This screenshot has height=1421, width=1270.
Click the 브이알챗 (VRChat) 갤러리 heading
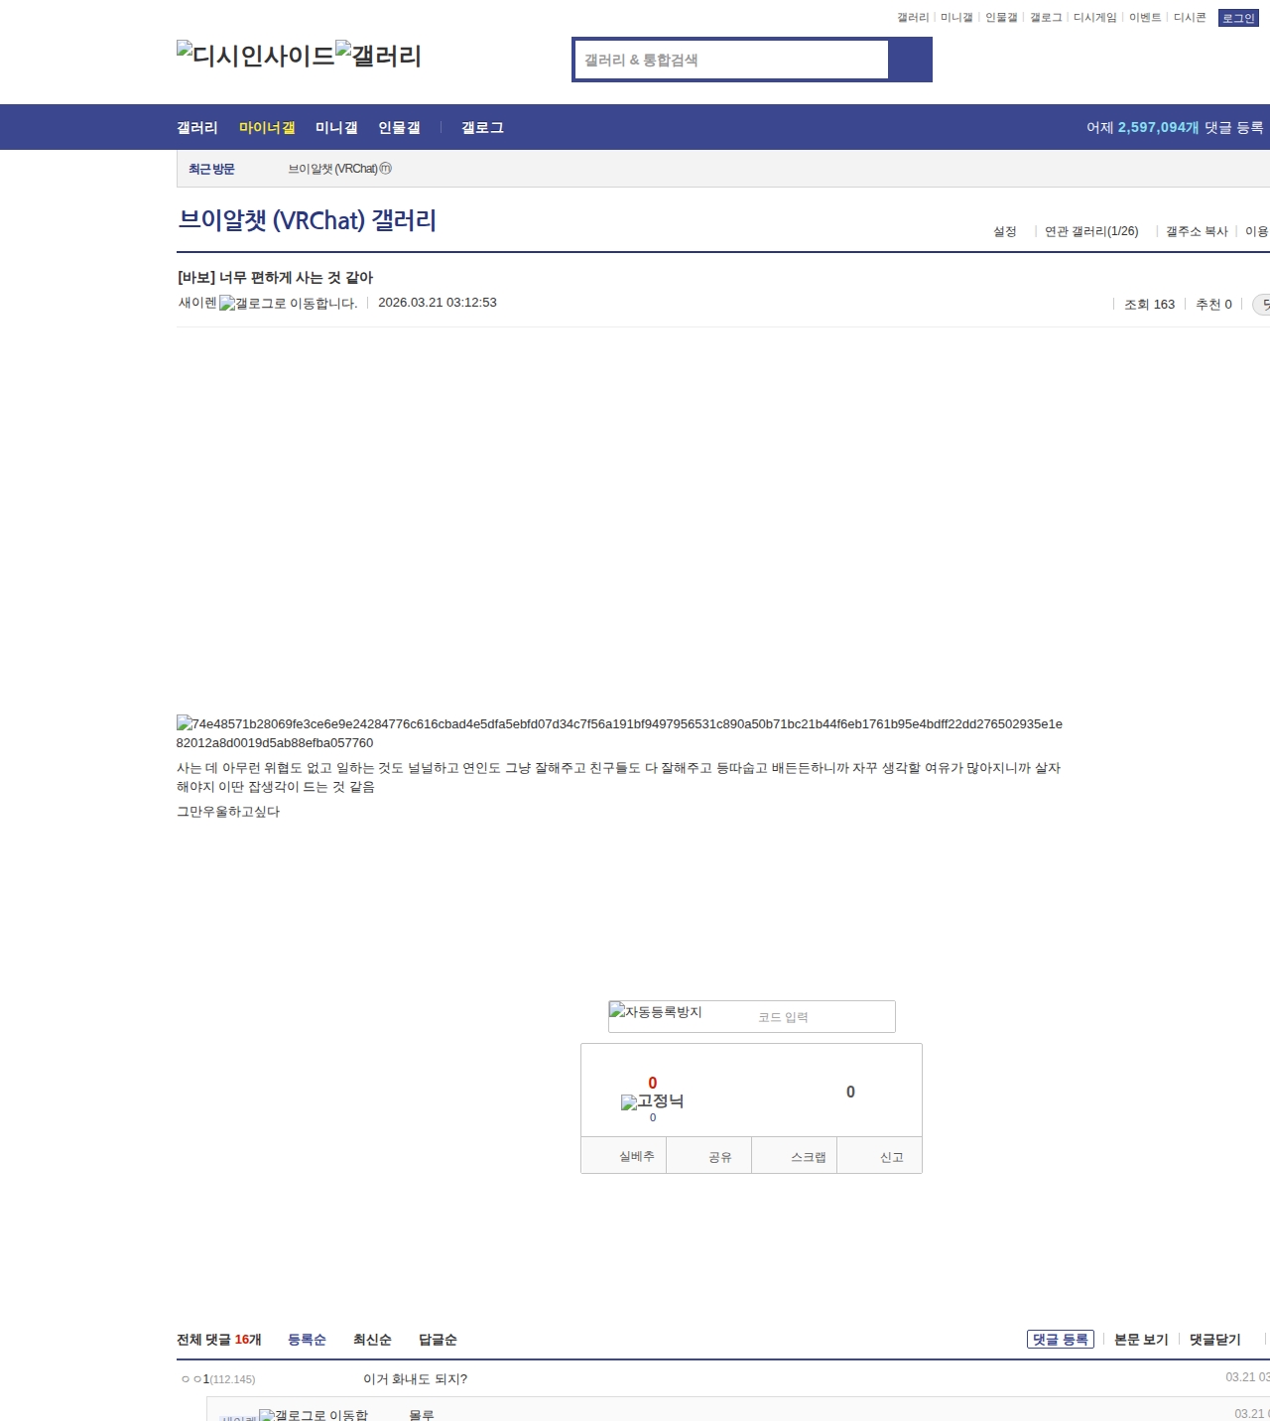[308, 220]
